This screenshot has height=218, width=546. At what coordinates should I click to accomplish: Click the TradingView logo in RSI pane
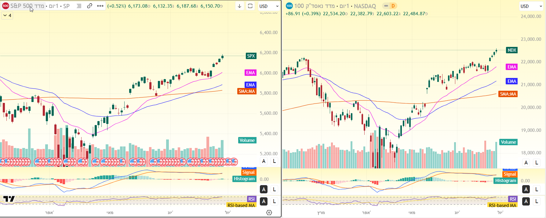9,199
